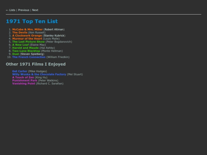The height and width of the screenshot is (155, 207).
Task: Click director name Mel Stuart
Action: tap(75, 74)
